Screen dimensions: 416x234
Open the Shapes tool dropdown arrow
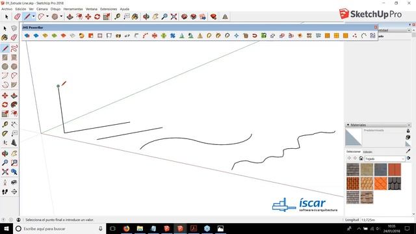coord(61,16)
